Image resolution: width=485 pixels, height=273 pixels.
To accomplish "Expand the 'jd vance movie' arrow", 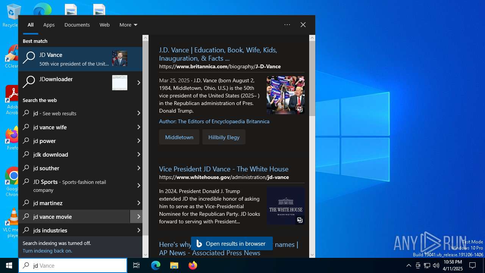I will pos(138,217).
